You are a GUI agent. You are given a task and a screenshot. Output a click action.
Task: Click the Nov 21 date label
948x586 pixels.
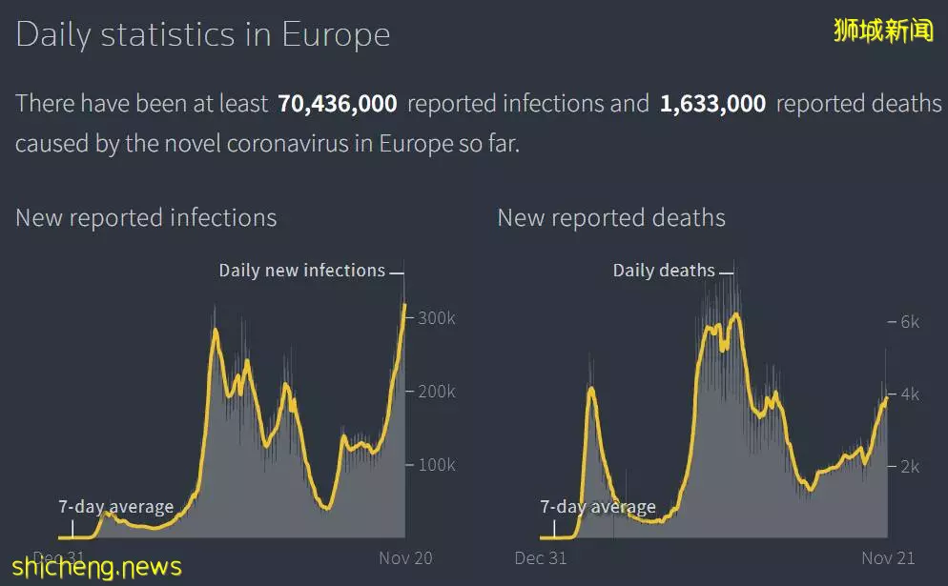(888, 558)
